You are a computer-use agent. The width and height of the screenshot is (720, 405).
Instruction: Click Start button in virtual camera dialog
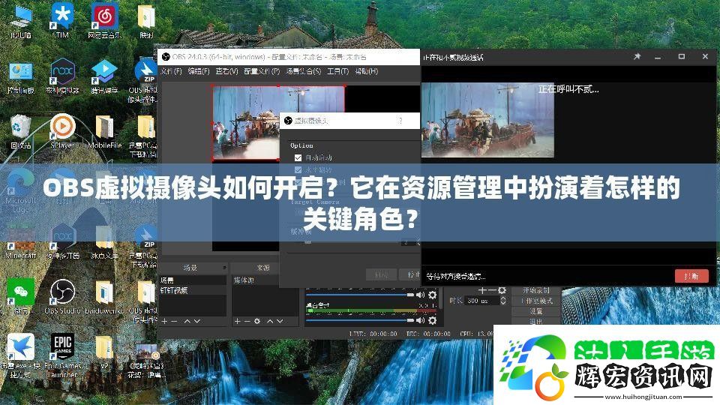point(381,275)
